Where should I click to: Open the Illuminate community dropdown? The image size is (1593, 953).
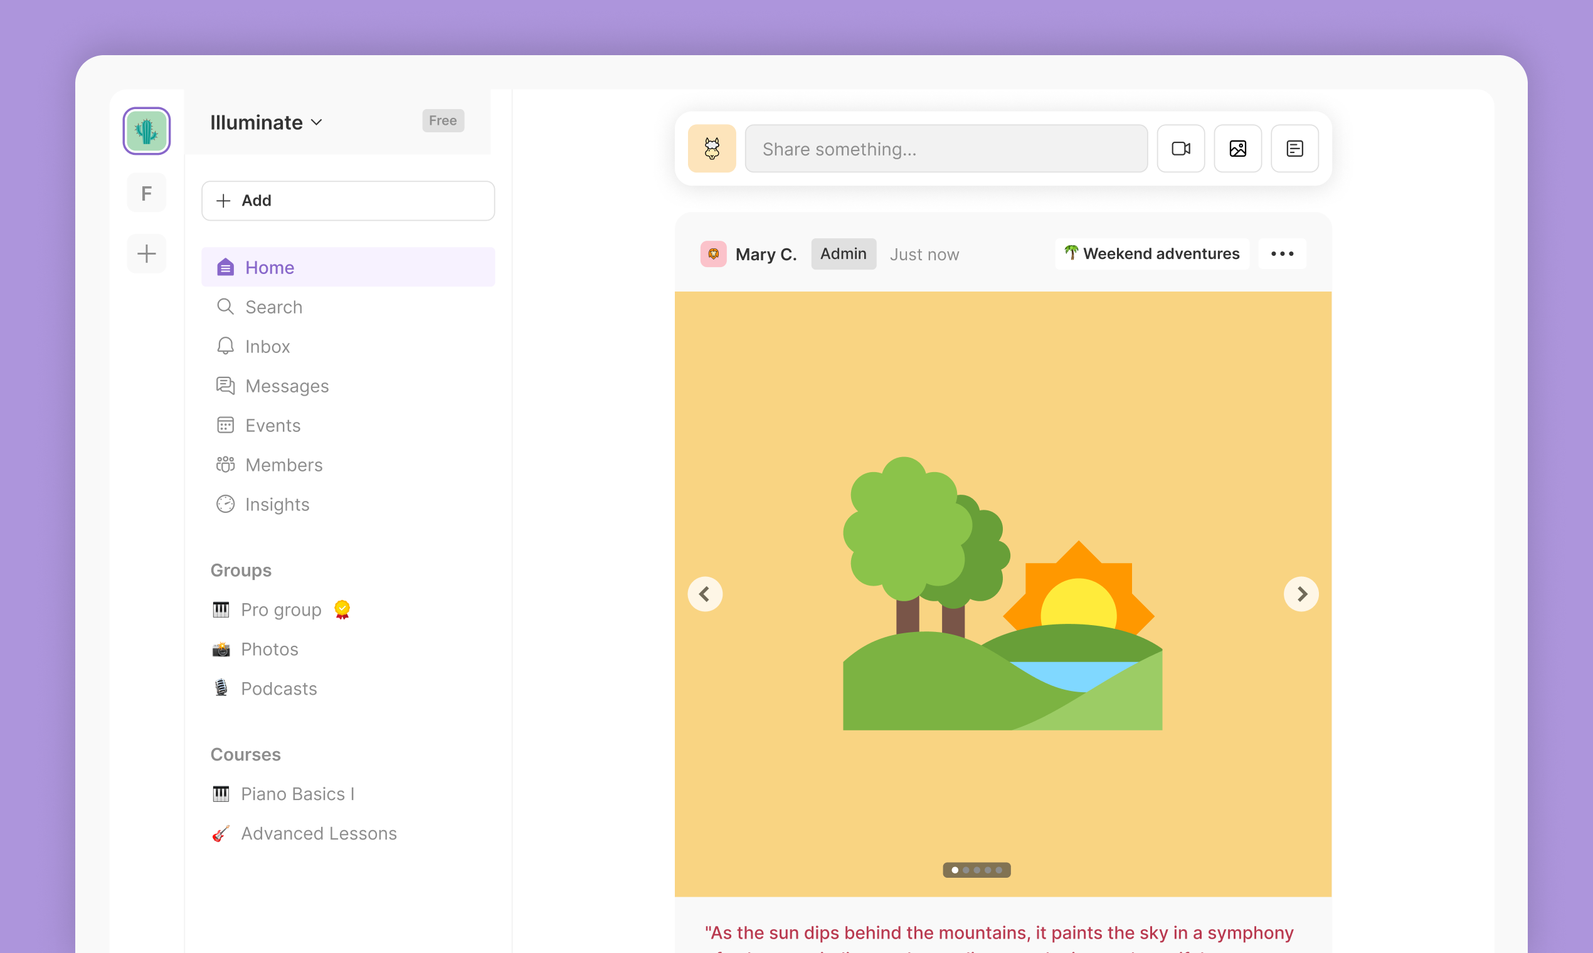pos(266,122)
